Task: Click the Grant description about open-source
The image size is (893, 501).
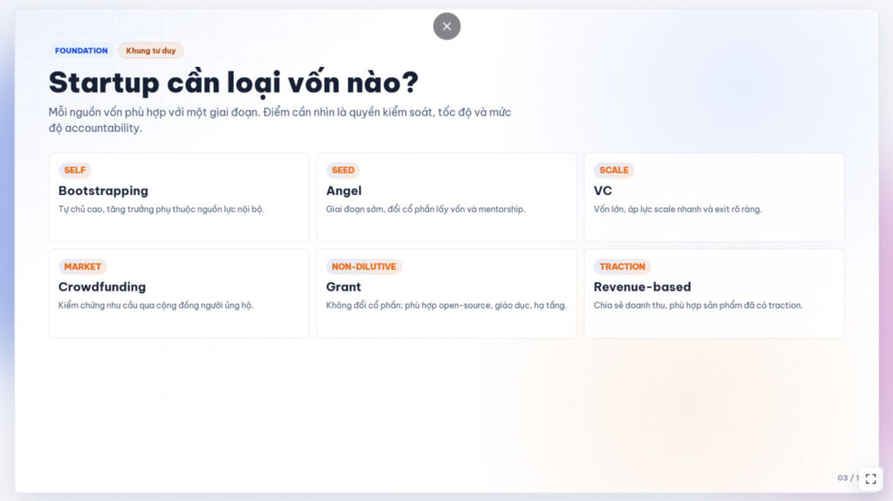Action: [446, 306]
